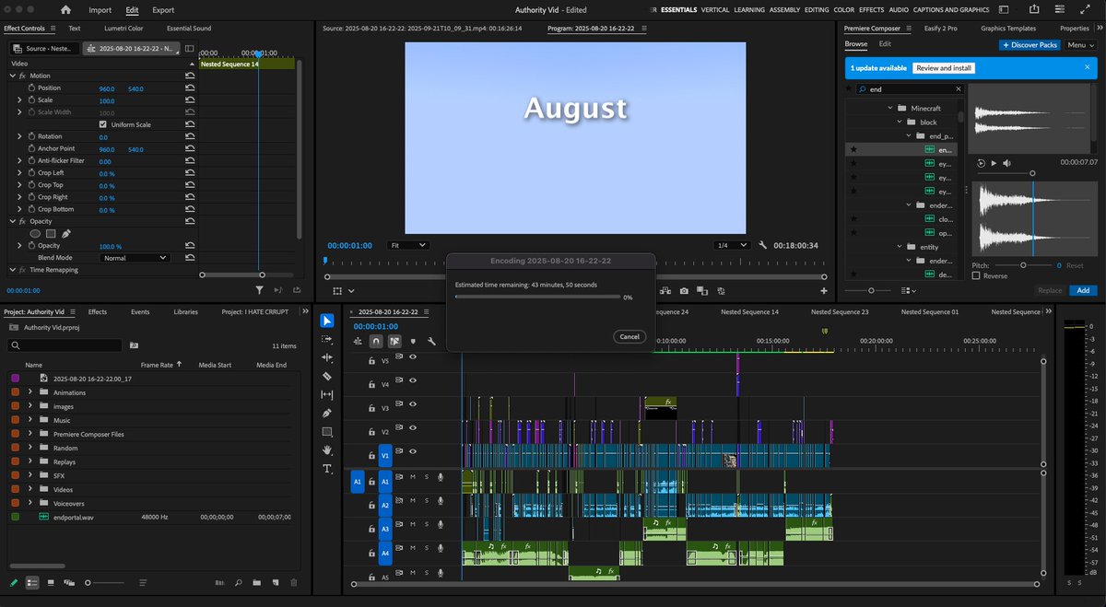
Task: Click the filter funnel in Effect Controls
Action: 259,289
